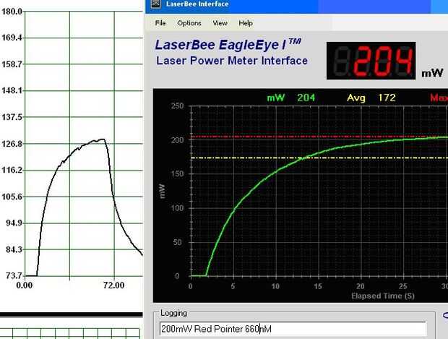
Task: Click the 180.0 label on left graph
Action: tap(12, 12)
